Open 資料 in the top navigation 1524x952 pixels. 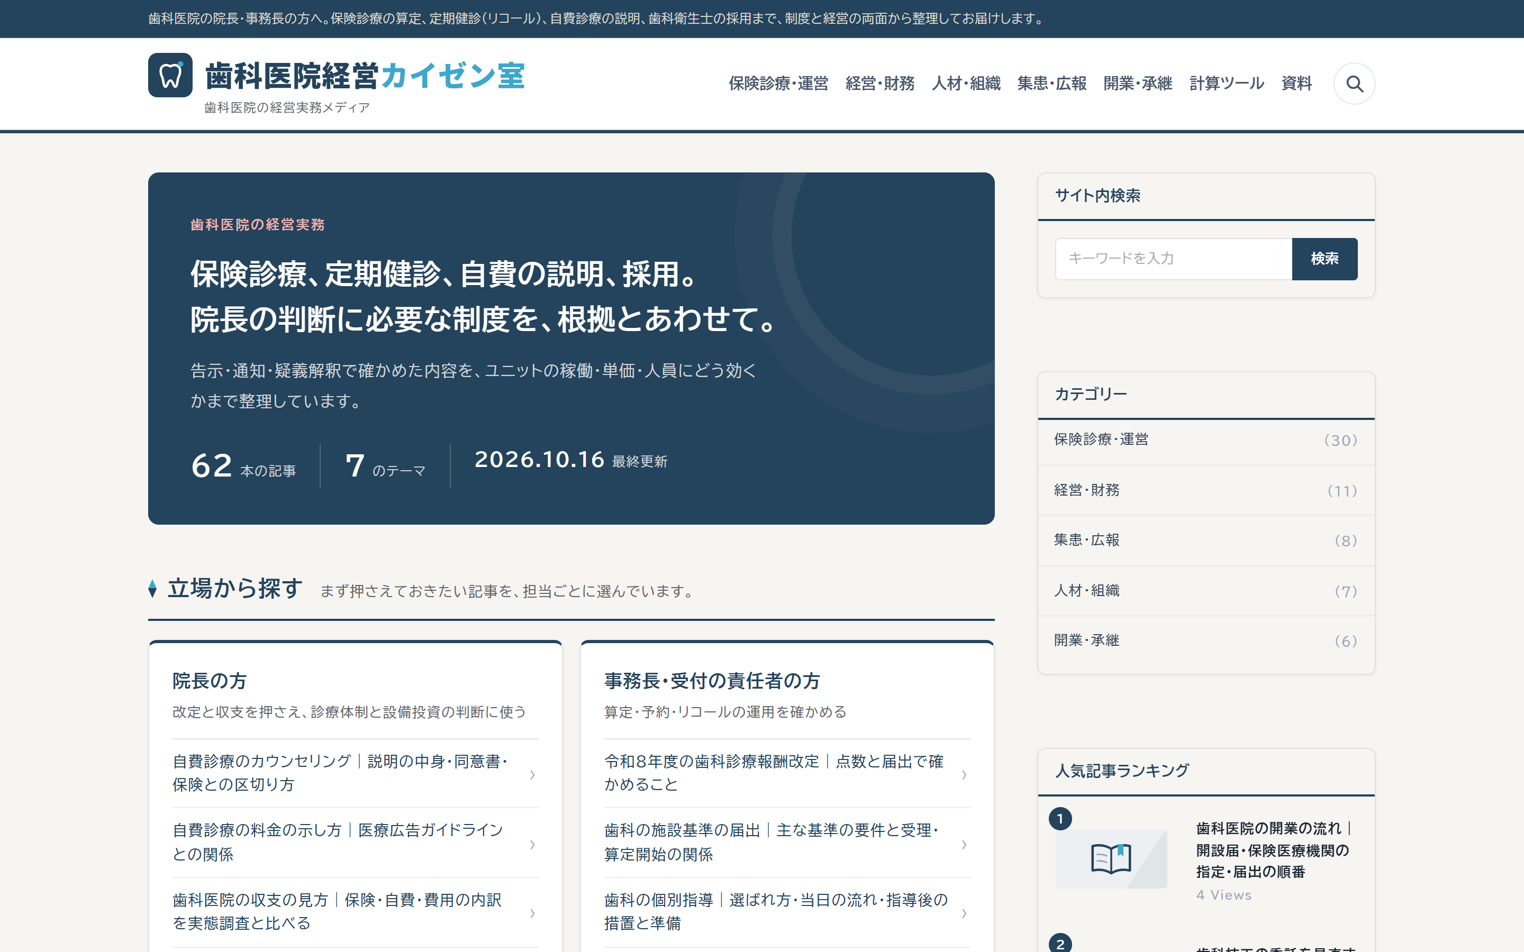[1296, 83]
